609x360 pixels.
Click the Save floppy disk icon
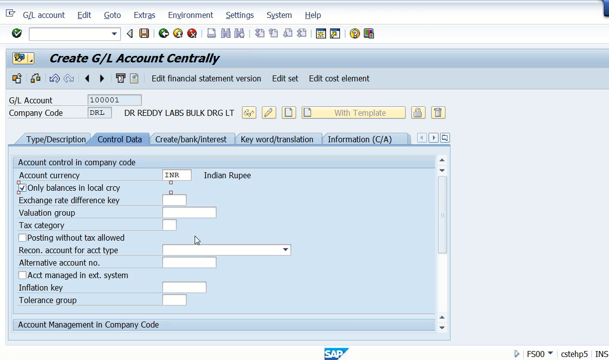tap(144, 33)
